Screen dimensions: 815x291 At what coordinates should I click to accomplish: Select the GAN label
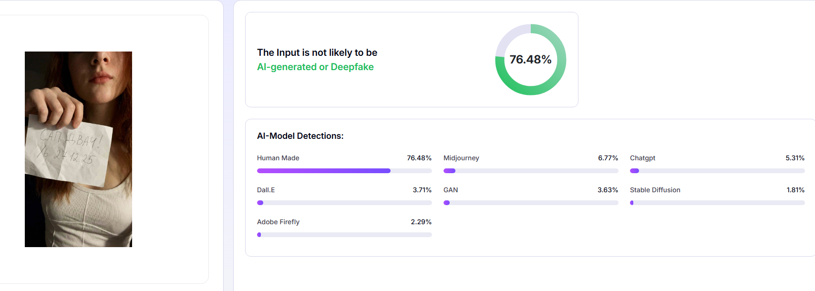click(451, 190)
